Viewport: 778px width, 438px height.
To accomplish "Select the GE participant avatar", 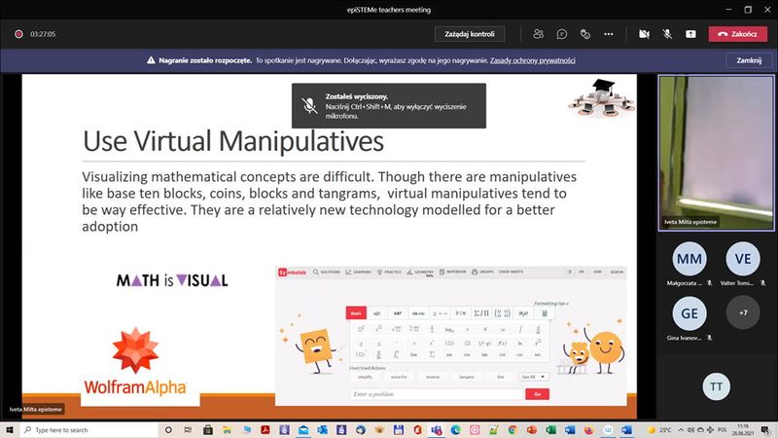I will 690,313.
